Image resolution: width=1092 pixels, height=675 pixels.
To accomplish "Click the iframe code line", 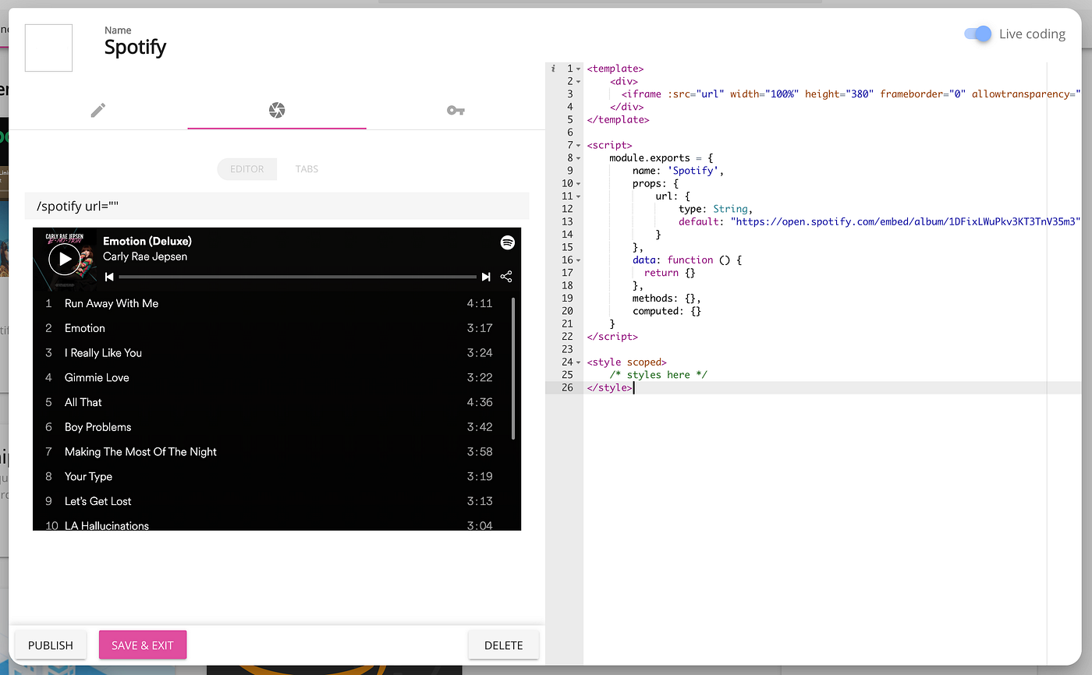I will point(850,94).
